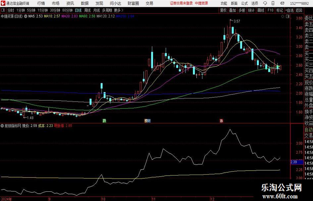
Task: Open the 交易 menu
Action: click(149, 3)
